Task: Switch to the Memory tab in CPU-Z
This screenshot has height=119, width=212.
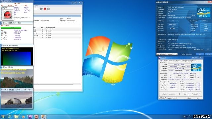Action: pyautogui.click(x=178, y=61)
